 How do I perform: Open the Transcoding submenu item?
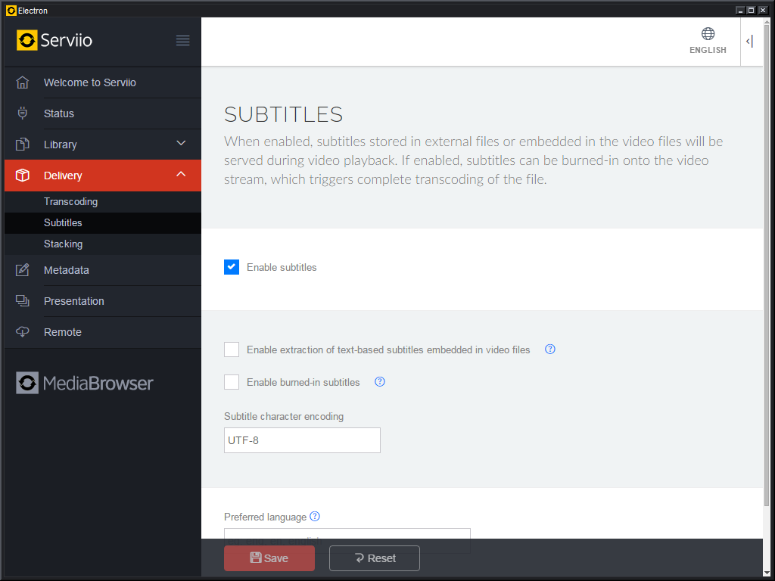70,202
